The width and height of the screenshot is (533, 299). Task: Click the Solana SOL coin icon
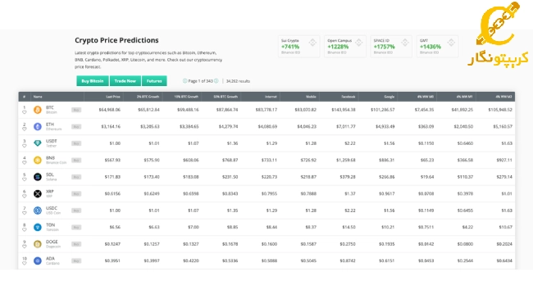(38, 177)
